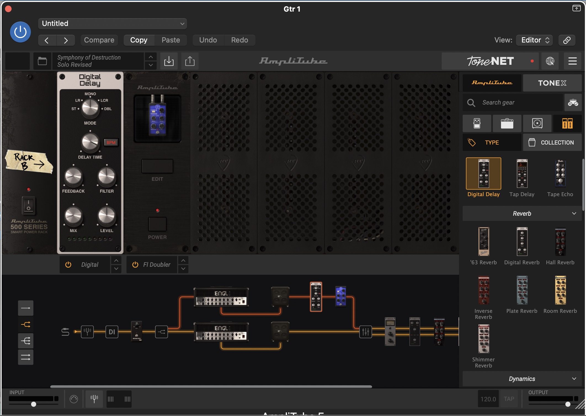The width and height of the screenshot is (586, 416).
Task: Click the share preset export icon
Action: pyautogui.click(x=190, y=61)
